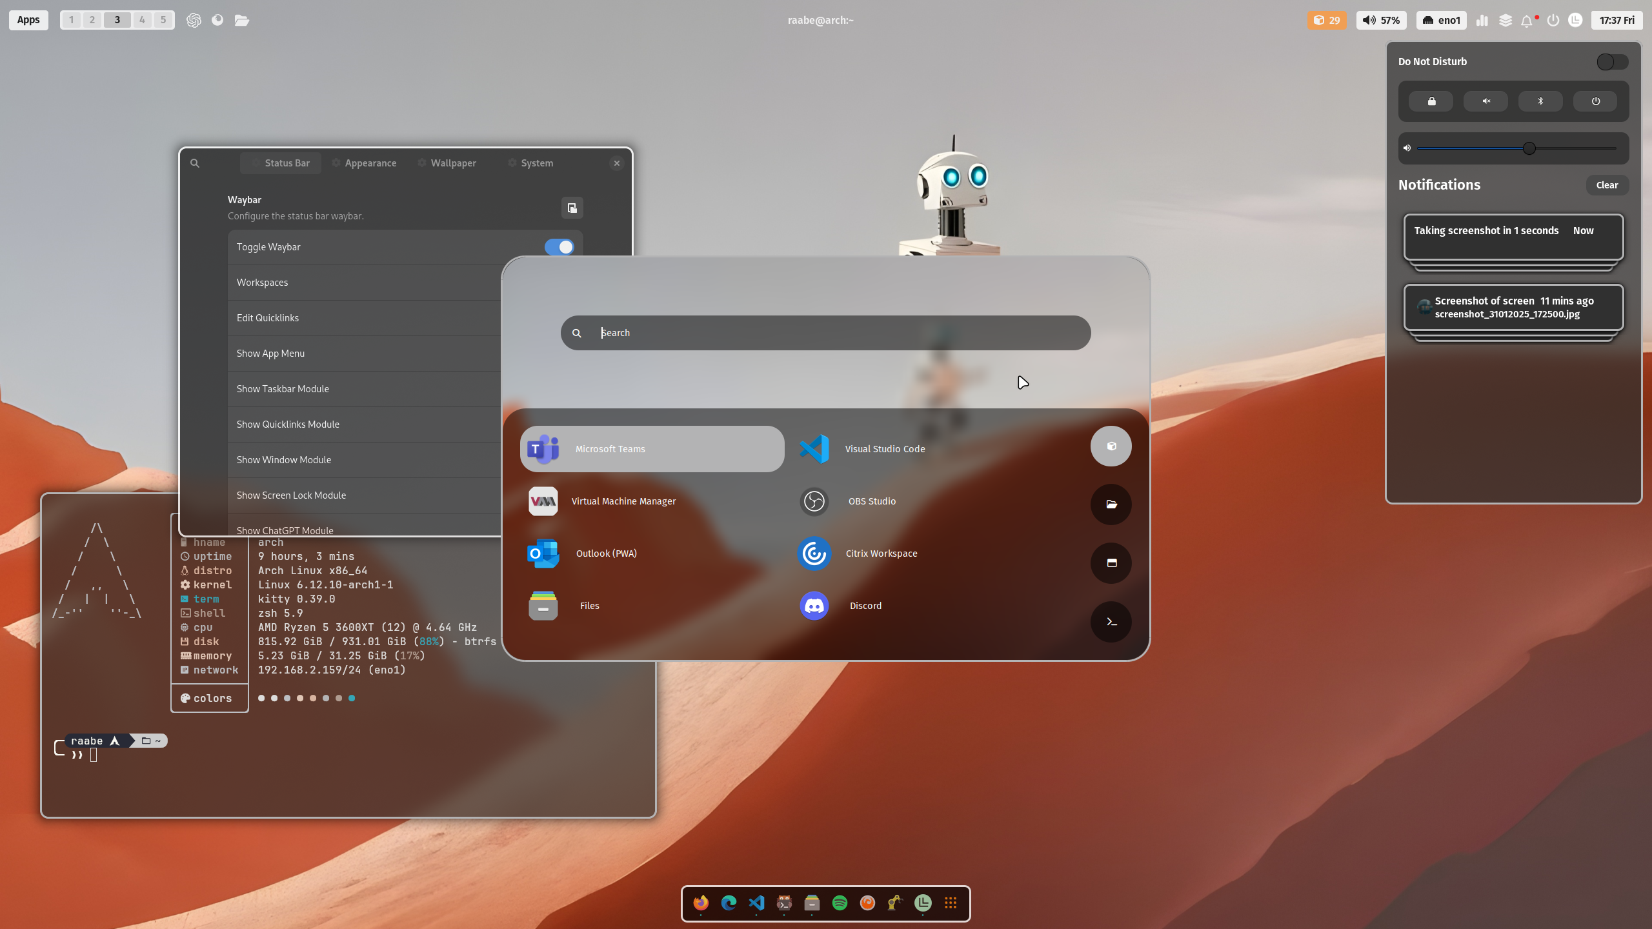Open Spotify from the dock

coord(840,903)
